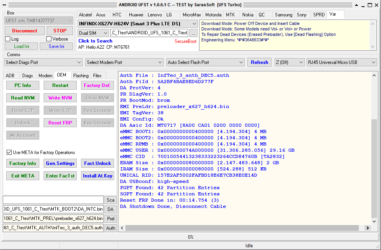Click the Enter FacTst button

point(60,176)
